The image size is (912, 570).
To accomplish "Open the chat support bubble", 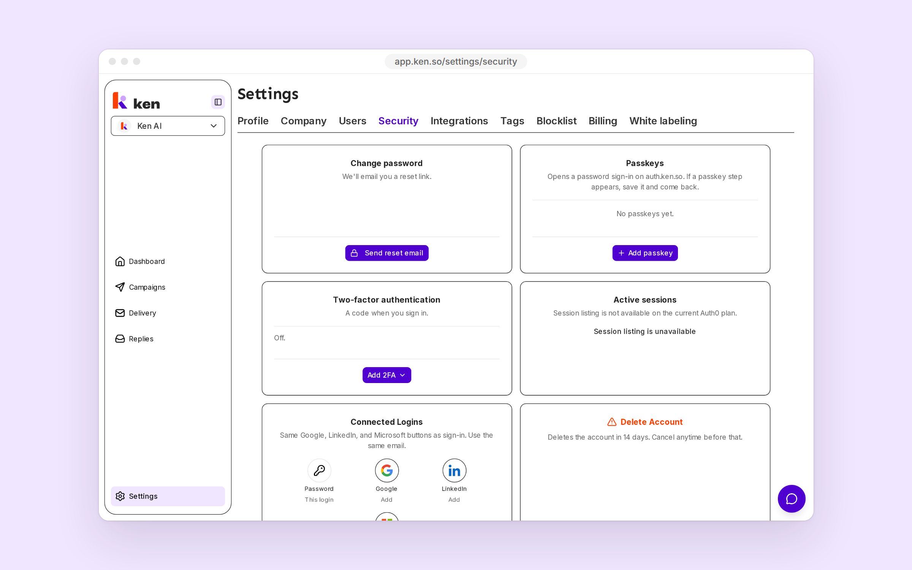I will coord(792,499).
